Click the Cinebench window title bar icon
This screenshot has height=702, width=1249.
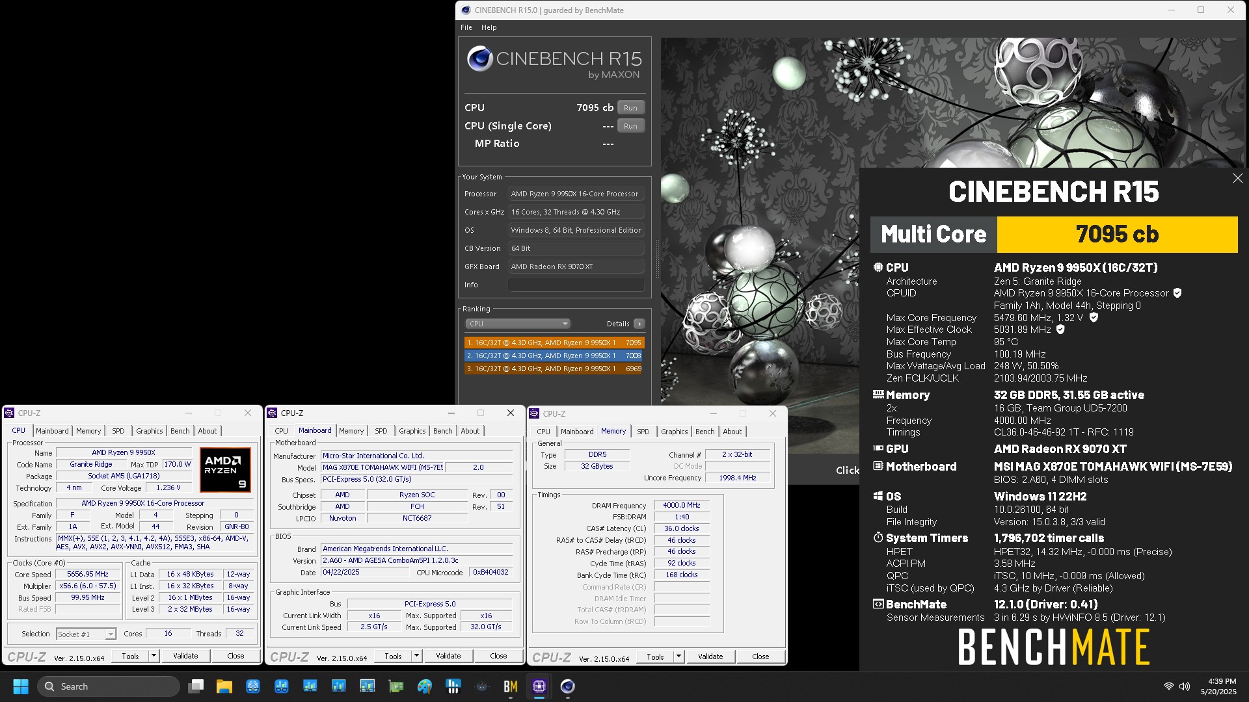(465, 10)
